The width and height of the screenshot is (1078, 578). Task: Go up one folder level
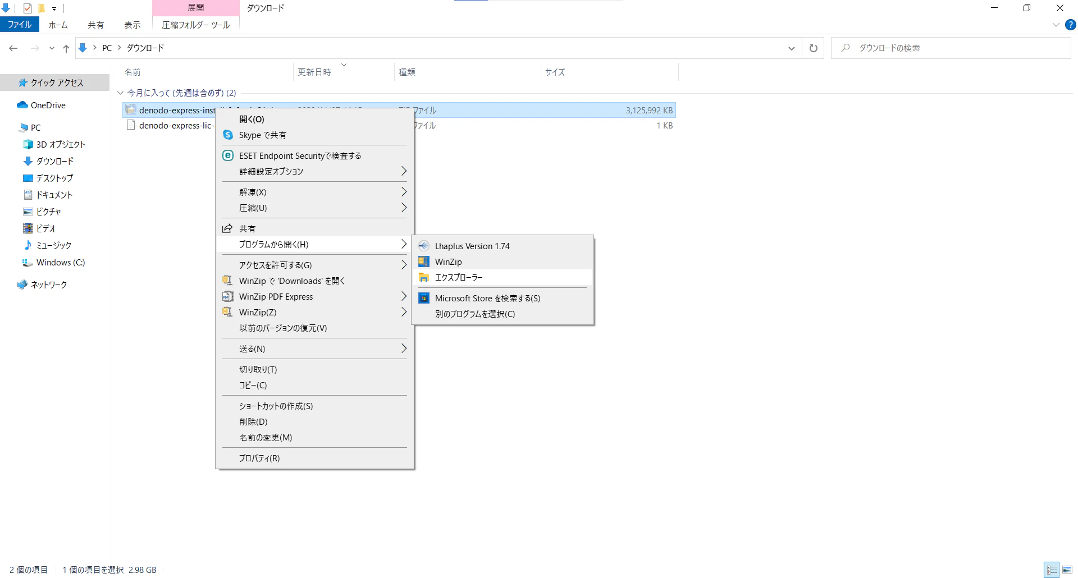pyautogui.click(x=66, y=48)
